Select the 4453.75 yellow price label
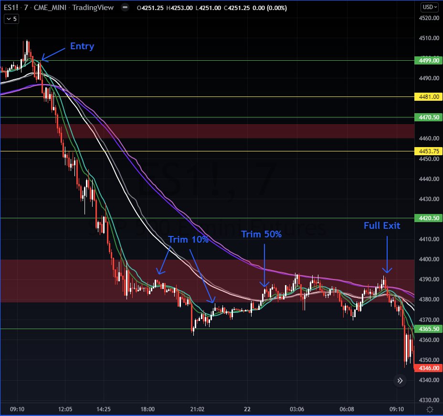This screenshot has height=416, width=443. pyautogui.click(x=428, y=151)
